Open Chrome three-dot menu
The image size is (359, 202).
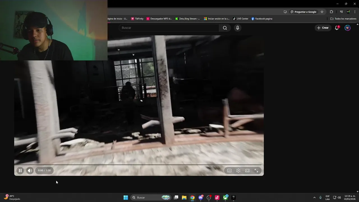tap(355, 12)
